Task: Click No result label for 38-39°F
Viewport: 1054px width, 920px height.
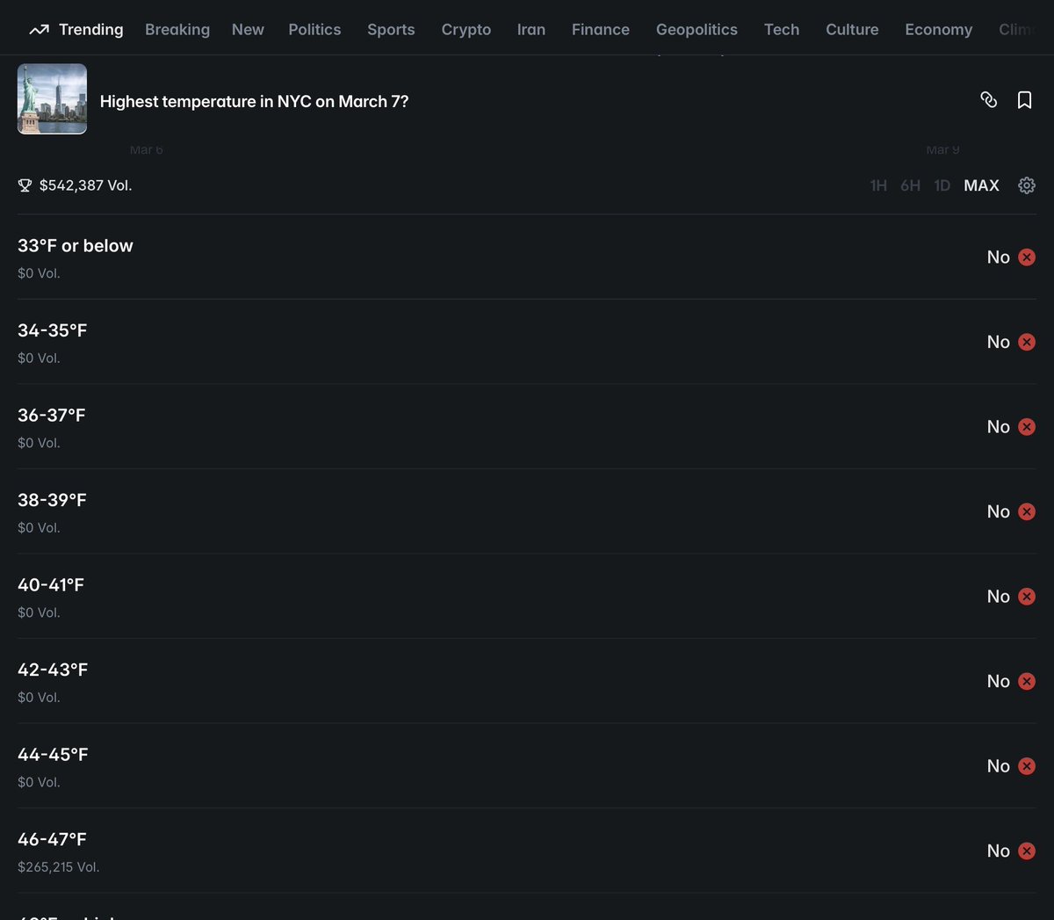Action: [x=998, y=511]
